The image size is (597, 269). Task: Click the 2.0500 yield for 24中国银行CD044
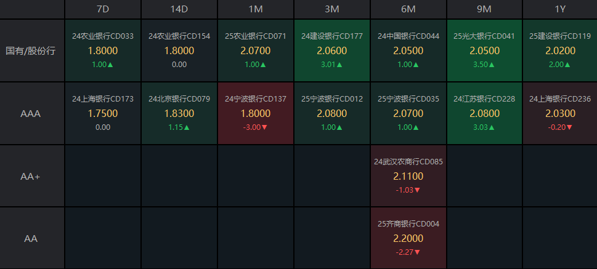[408, 51]
